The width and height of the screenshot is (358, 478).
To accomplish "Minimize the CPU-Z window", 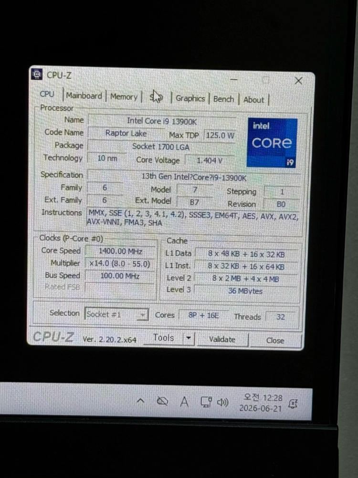I will [x=234, y=80].
